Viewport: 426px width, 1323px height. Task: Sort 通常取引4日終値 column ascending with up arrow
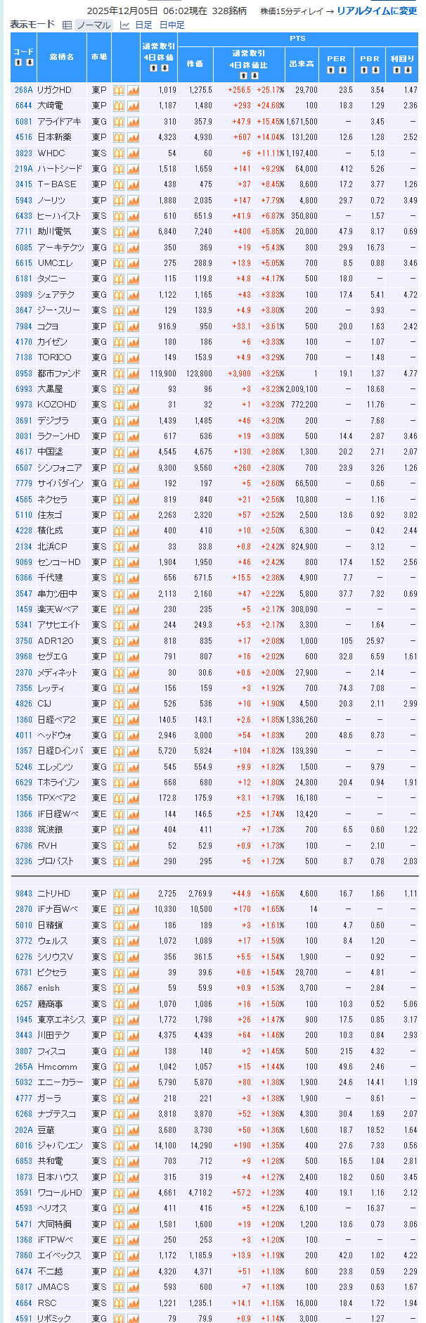[x=153, y=68]
